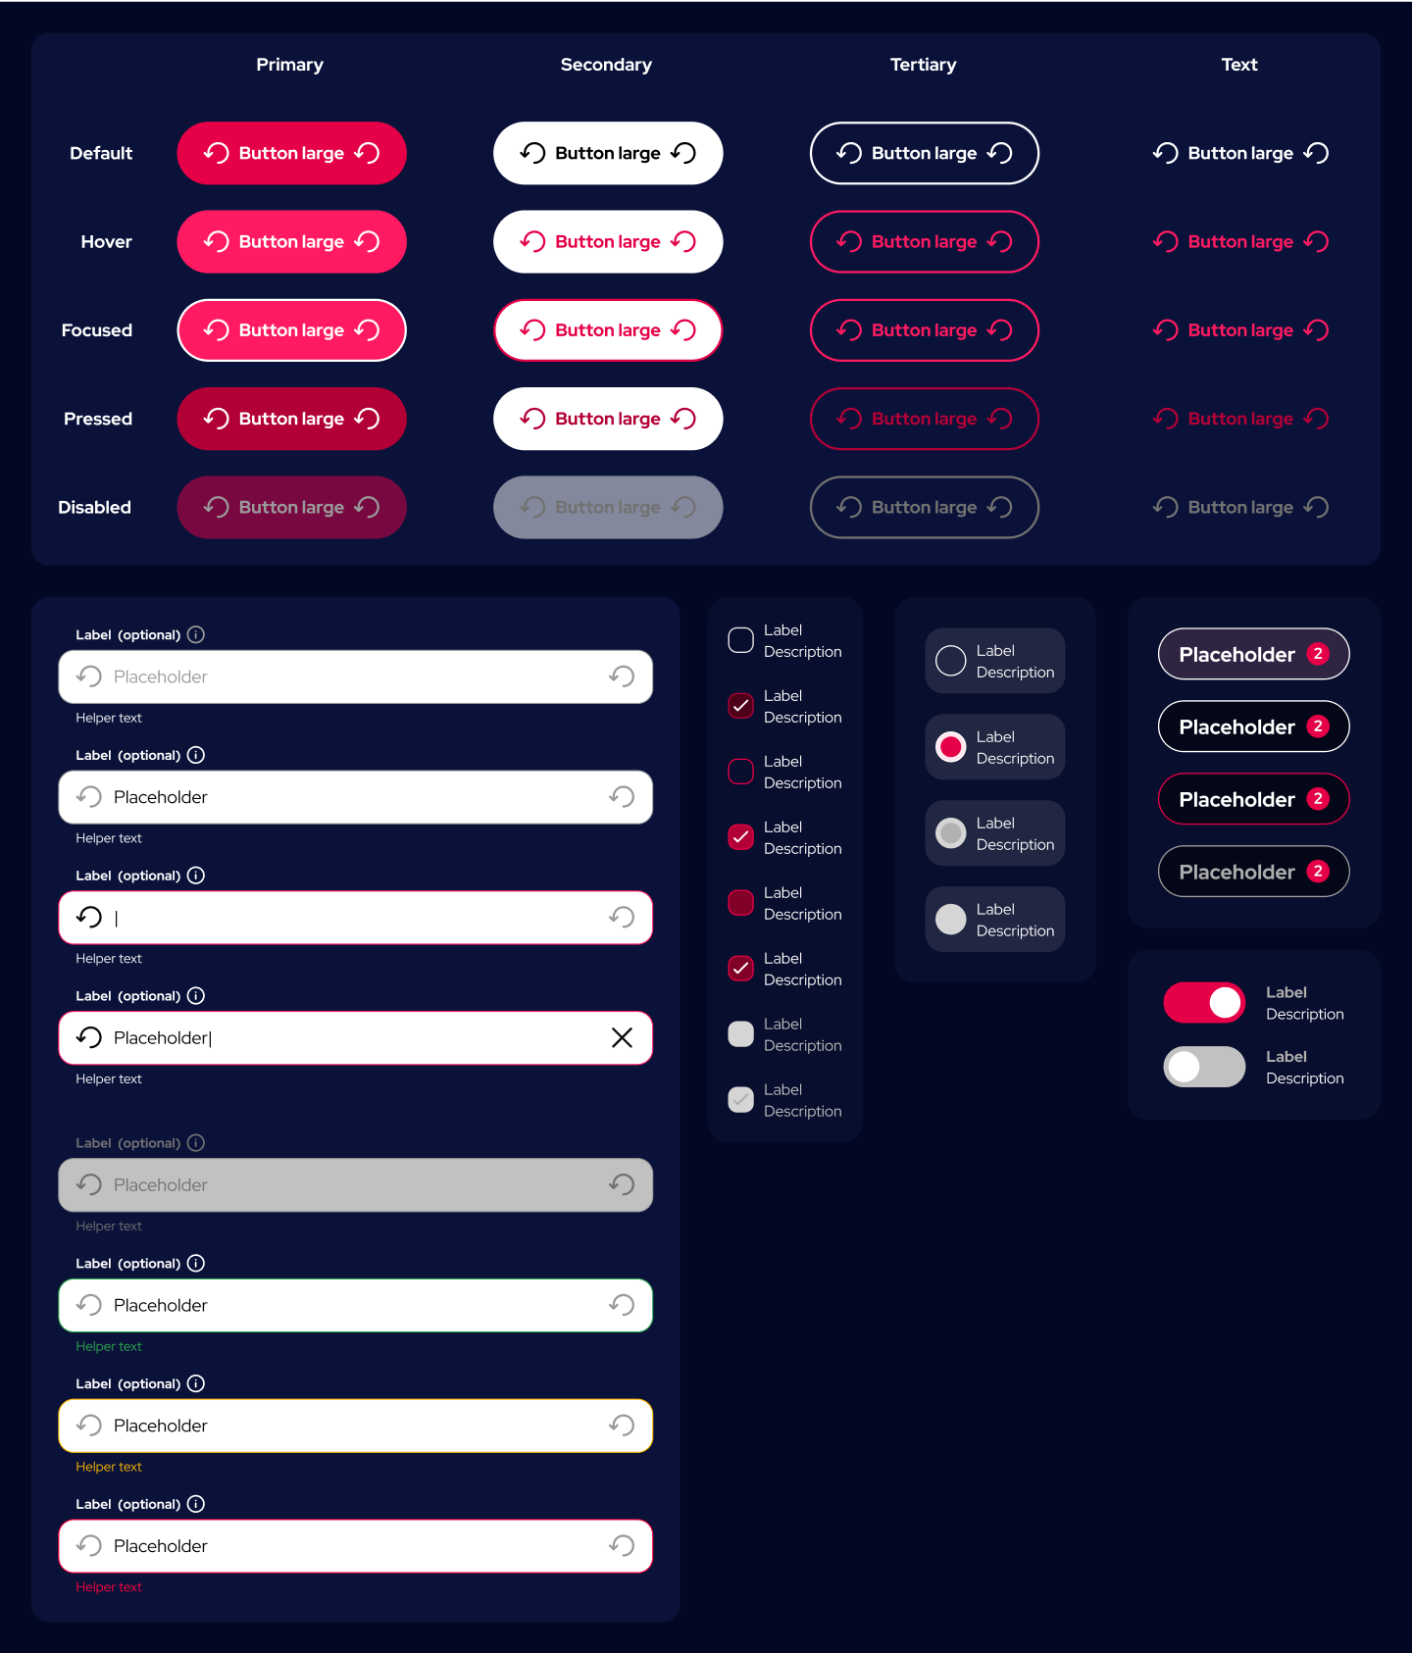Uncheck the second checkbox with checkmark
1412x1653 pixels.
(x=741, y=837)
